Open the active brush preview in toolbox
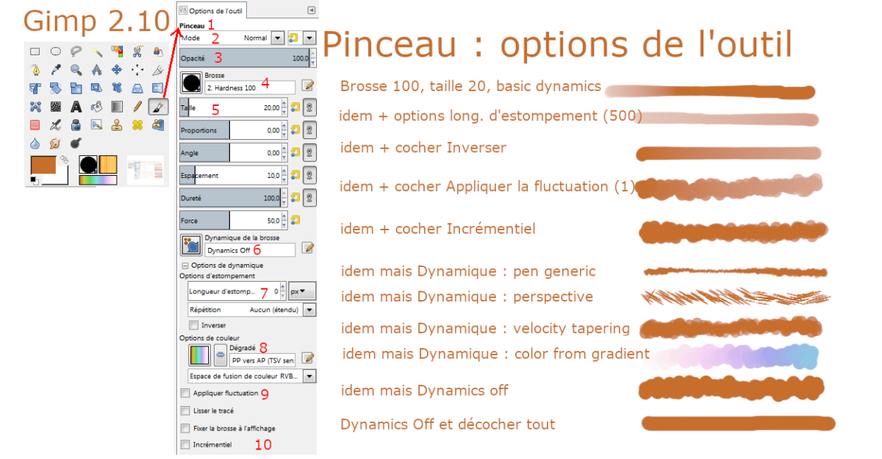Viewport: 882px width, 459px height. tap(89, 165)
